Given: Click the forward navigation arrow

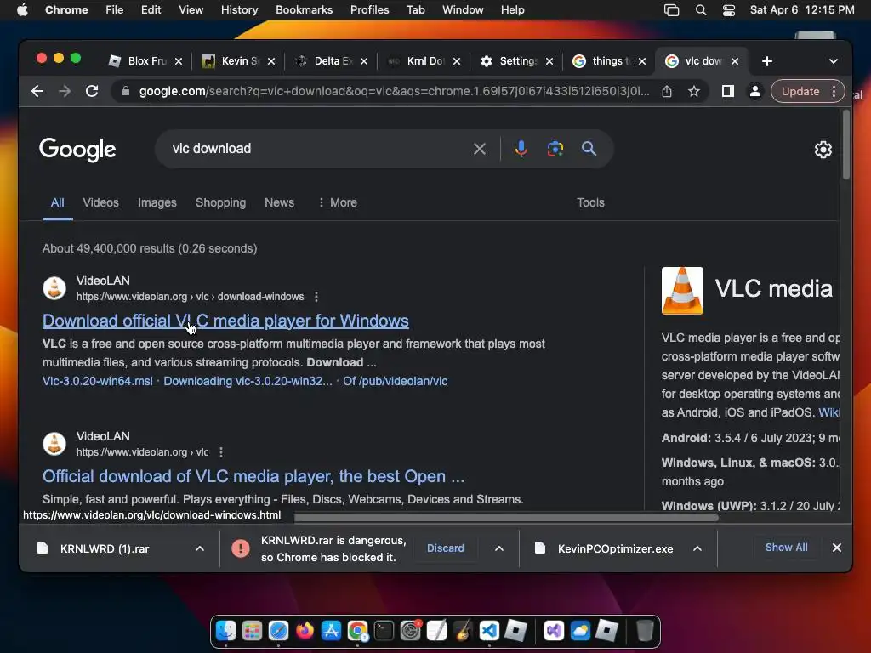Looking at the screenshot, I should point(65,91).
